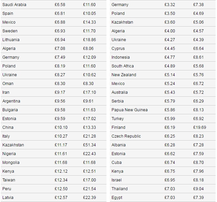Select the £22.43 price for Nigeria
Viewport: 217px width, 202px height.
(89, 154)
